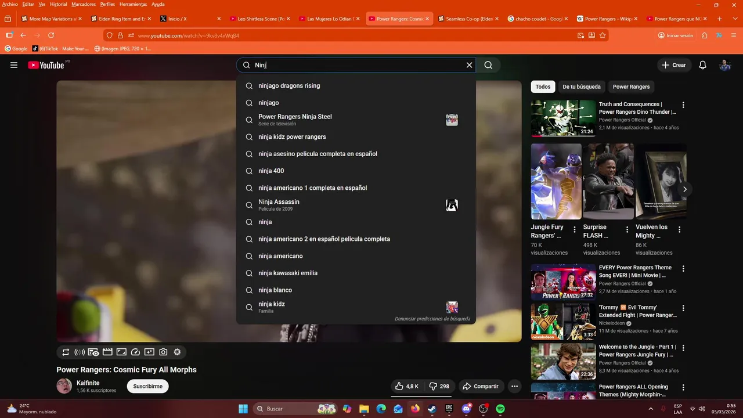Open options for Power Rangers ALL Opening video
This screenshot has height=418, width=743.
683,388
